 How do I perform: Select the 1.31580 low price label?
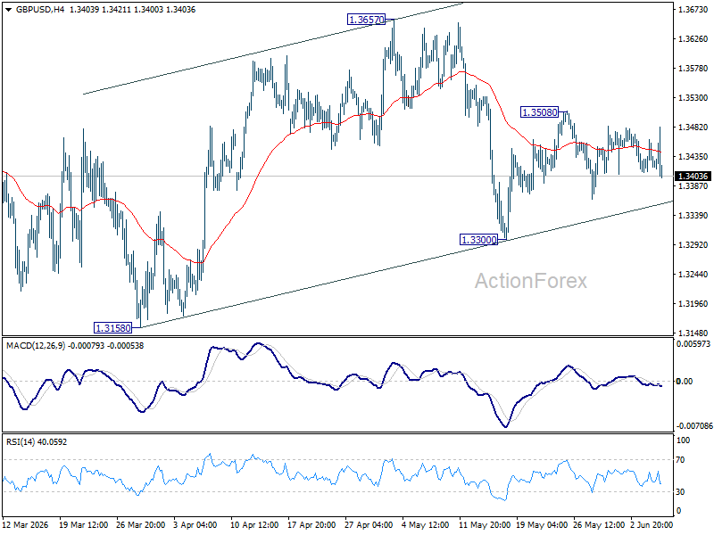point(113,327)
